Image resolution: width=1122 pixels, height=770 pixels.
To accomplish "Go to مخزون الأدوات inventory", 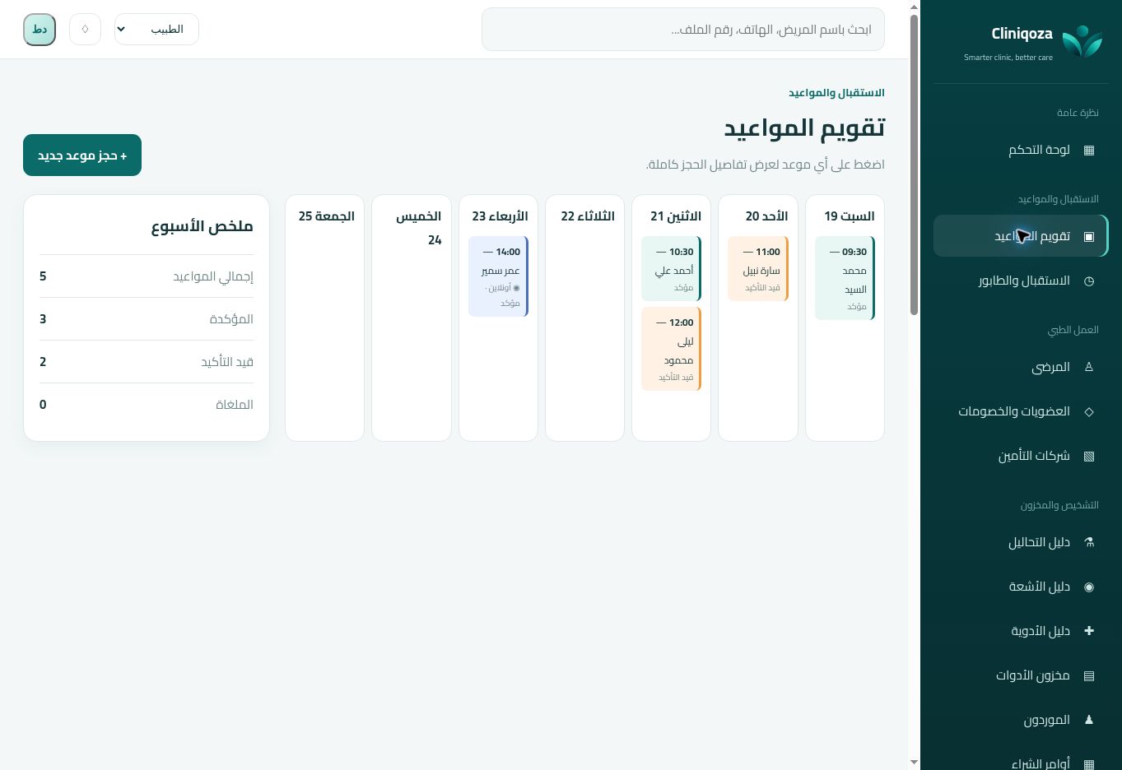I will click(1021, 675).
